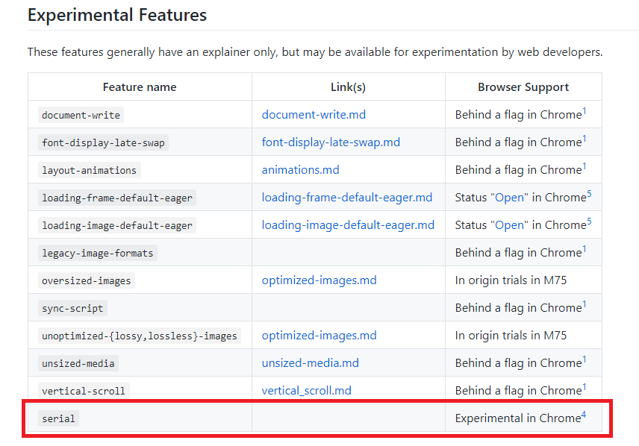The width and height of the screenshot is (639, 446).
Task: Click "Open" status link in loading-frame-default-eager row
Action: [x=509, y=198]
